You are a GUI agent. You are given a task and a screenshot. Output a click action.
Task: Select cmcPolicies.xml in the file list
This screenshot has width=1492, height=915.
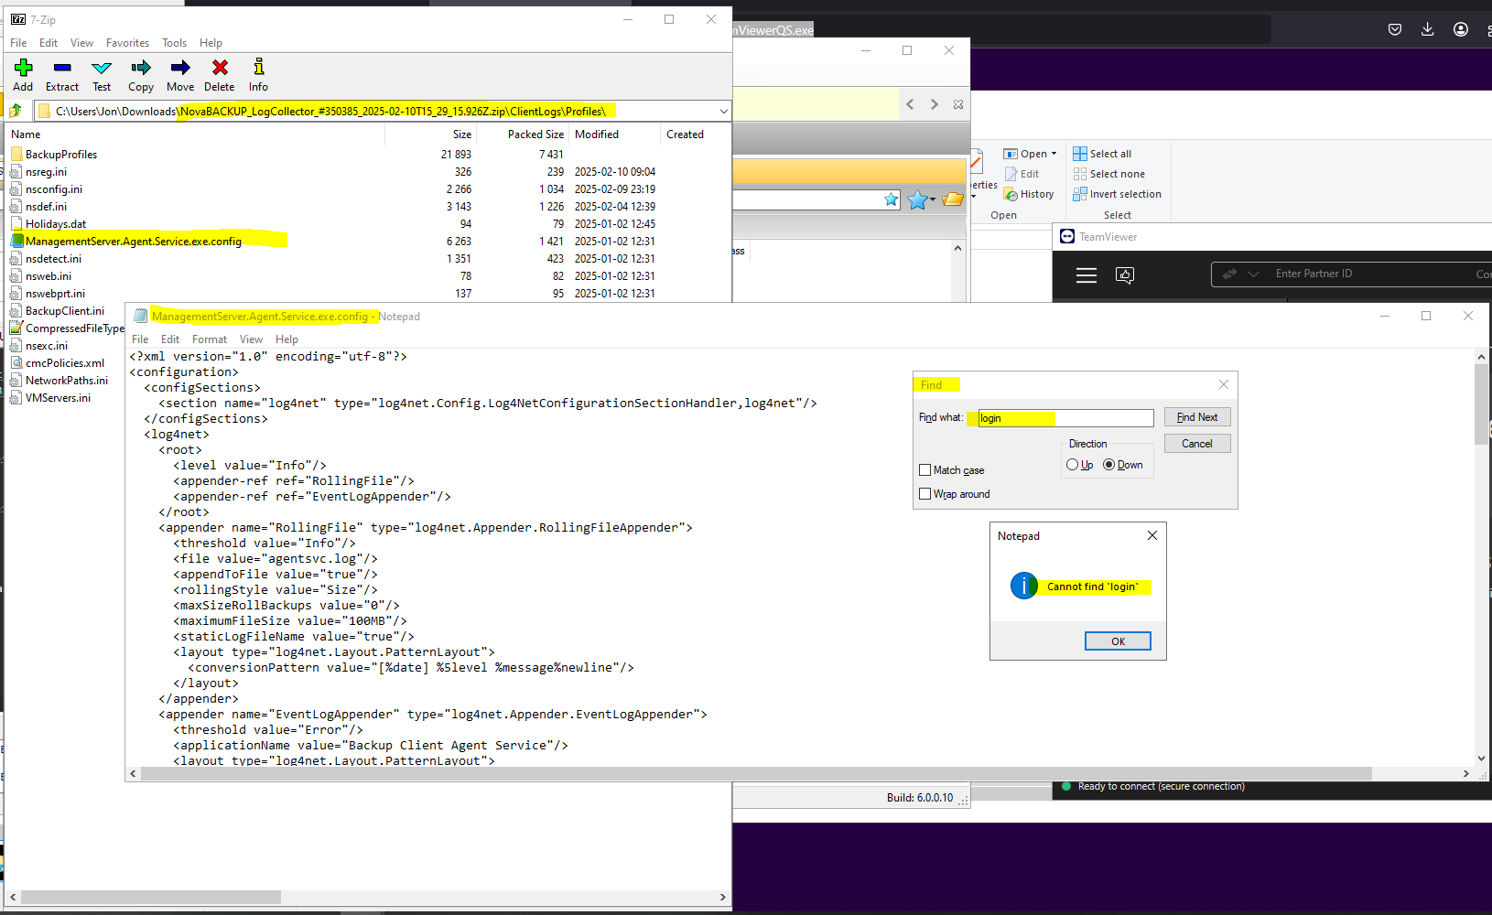pyautogui.click(x=65, y=363)
